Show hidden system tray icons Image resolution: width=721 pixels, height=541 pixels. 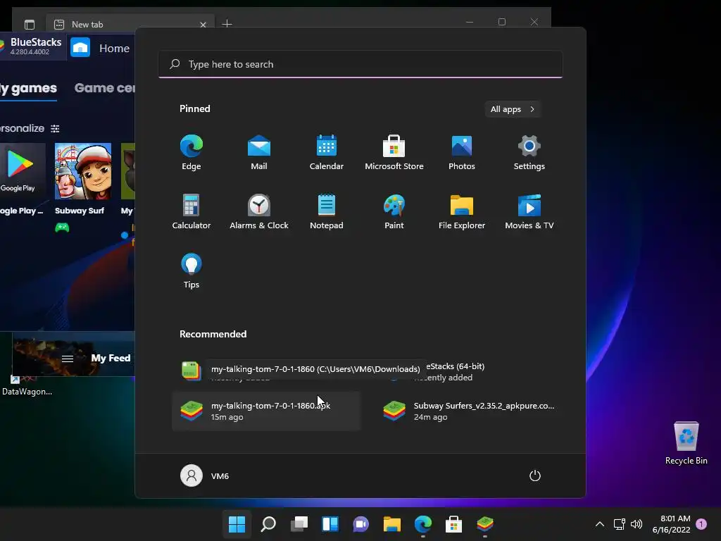coord(600,524)
